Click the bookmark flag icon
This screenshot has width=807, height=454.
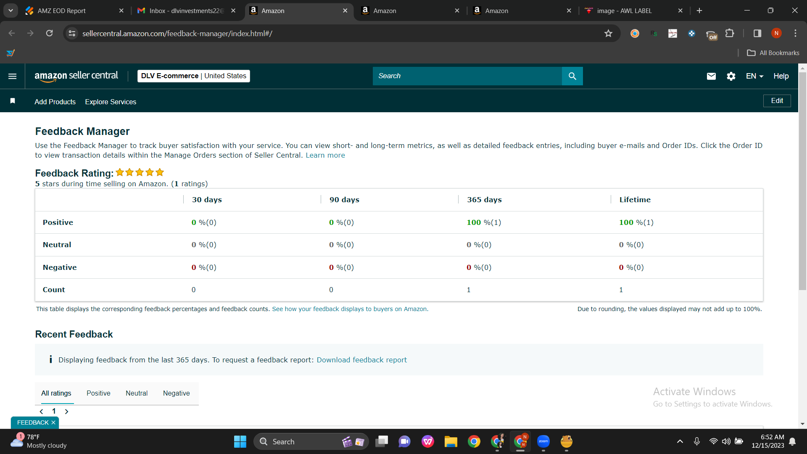pos(13,101)
